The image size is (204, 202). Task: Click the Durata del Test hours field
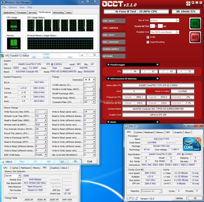[152, 26]
